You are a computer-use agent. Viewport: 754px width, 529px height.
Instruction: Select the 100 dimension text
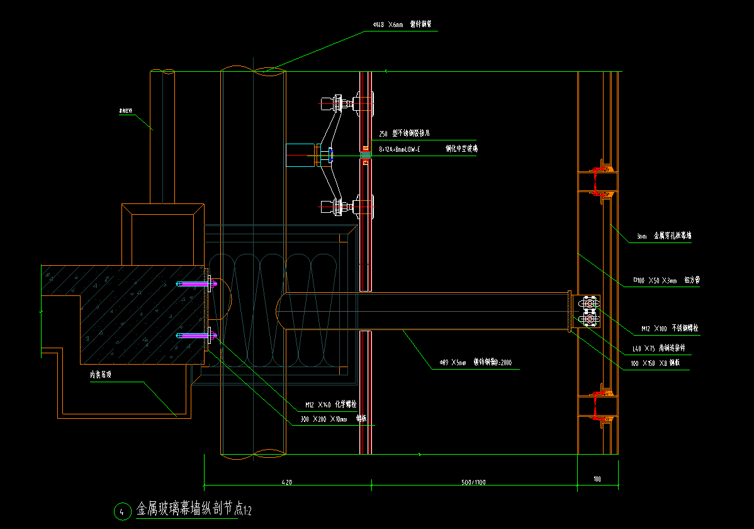pos(597,479)
